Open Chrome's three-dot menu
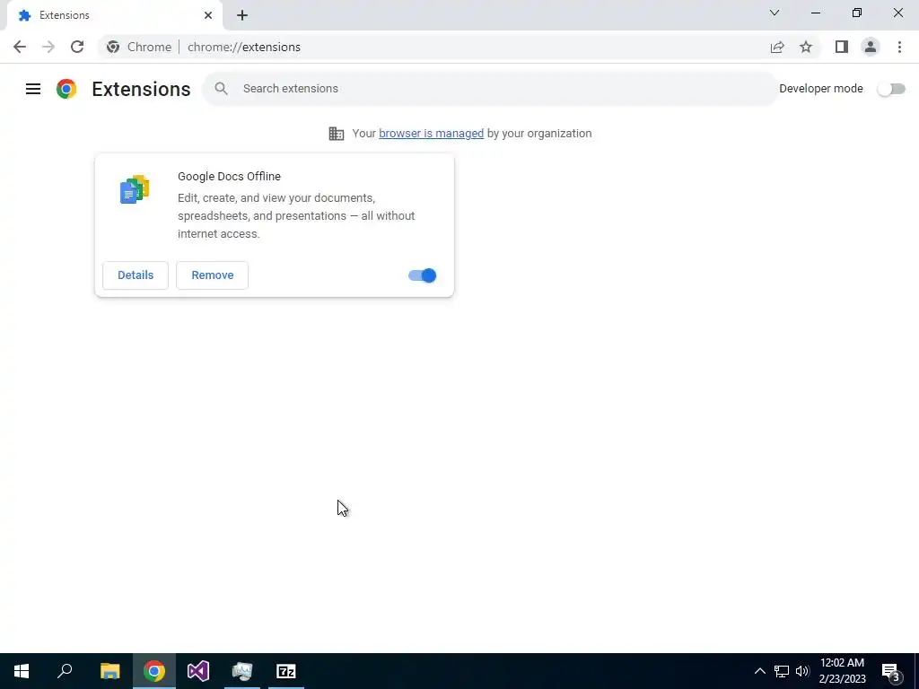This screenshot has height=689, width=919. 899,47
